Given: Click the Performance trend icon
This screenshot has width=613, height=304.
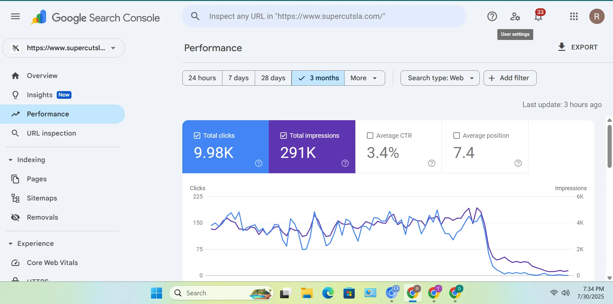Looking at the screenshot, I should click(15, 114).
